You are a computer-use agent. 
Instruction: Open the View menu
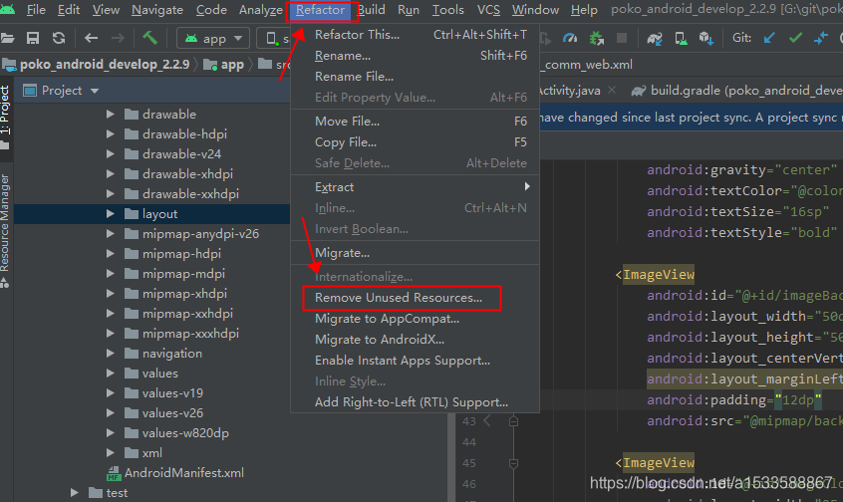pyautogui.click(x=106, y=10)
